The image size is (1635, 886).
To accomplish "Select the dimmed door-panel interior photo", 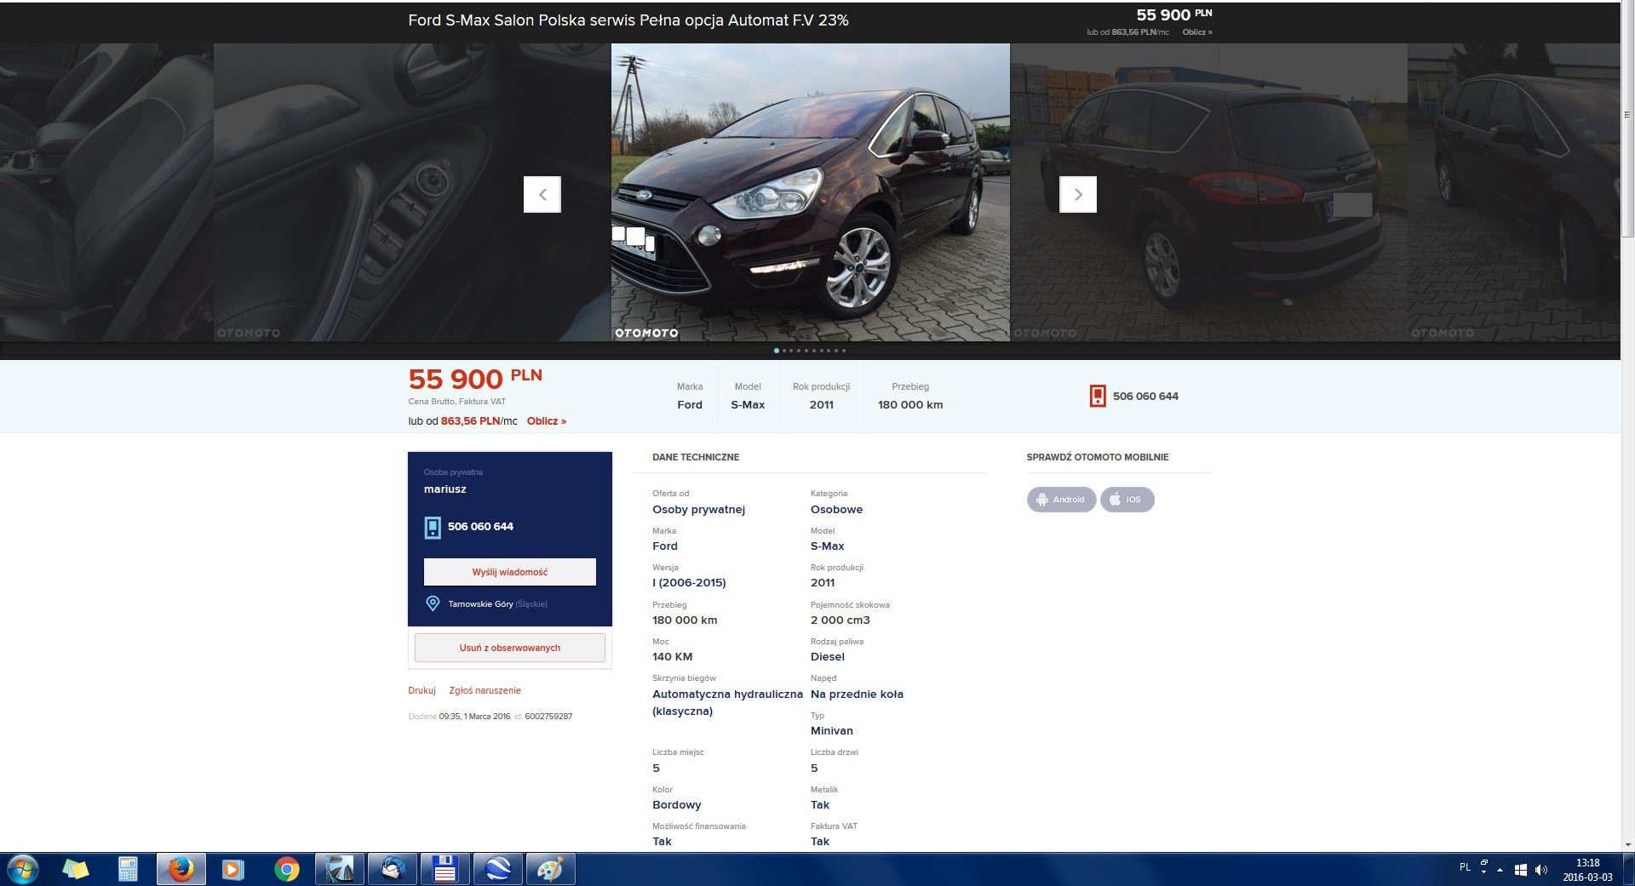I will point(412,192).
